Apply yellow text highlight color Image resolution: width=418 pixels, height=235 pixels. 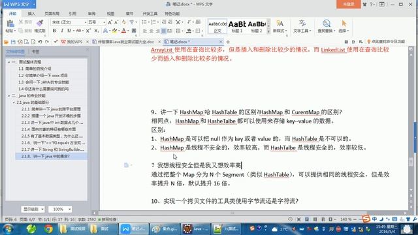pyautogui.click(x=114, y=31)
